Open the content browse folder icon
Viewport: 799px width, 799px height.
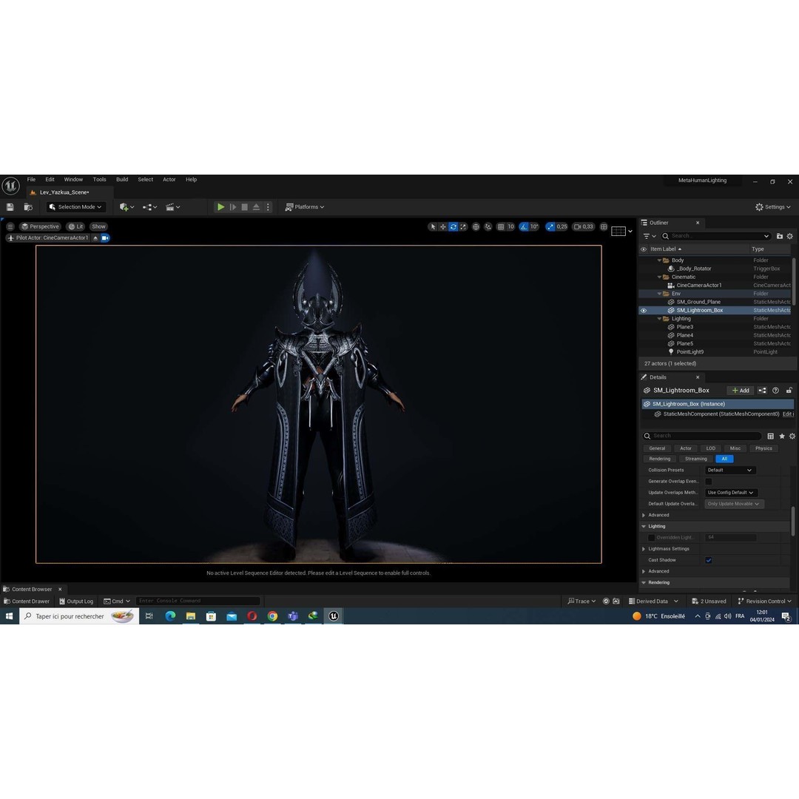coord(28,207)
